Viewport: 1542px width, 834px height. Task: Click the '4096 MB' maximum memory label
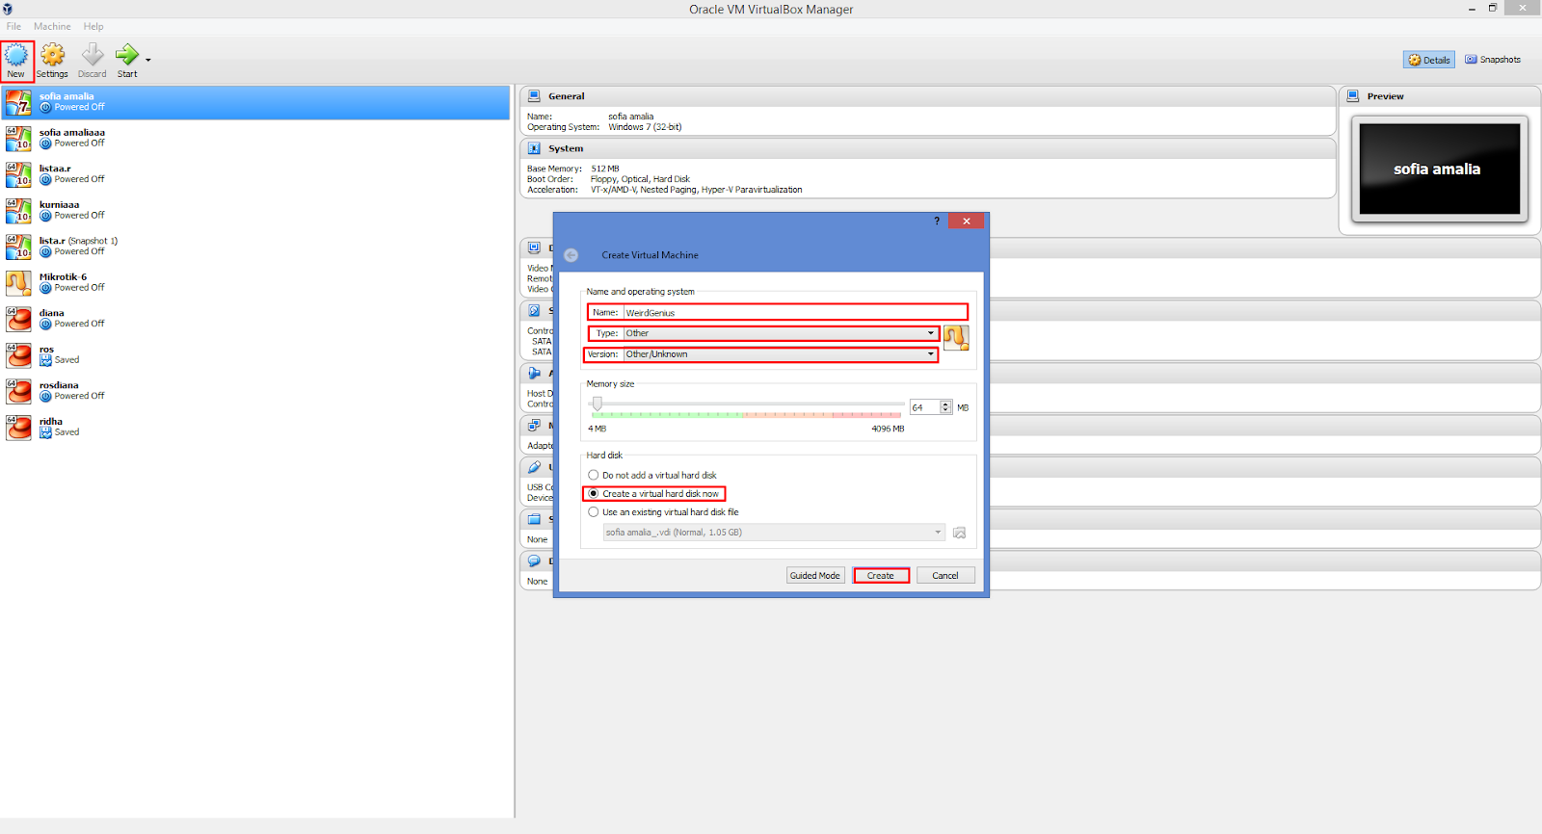[888, 429]
